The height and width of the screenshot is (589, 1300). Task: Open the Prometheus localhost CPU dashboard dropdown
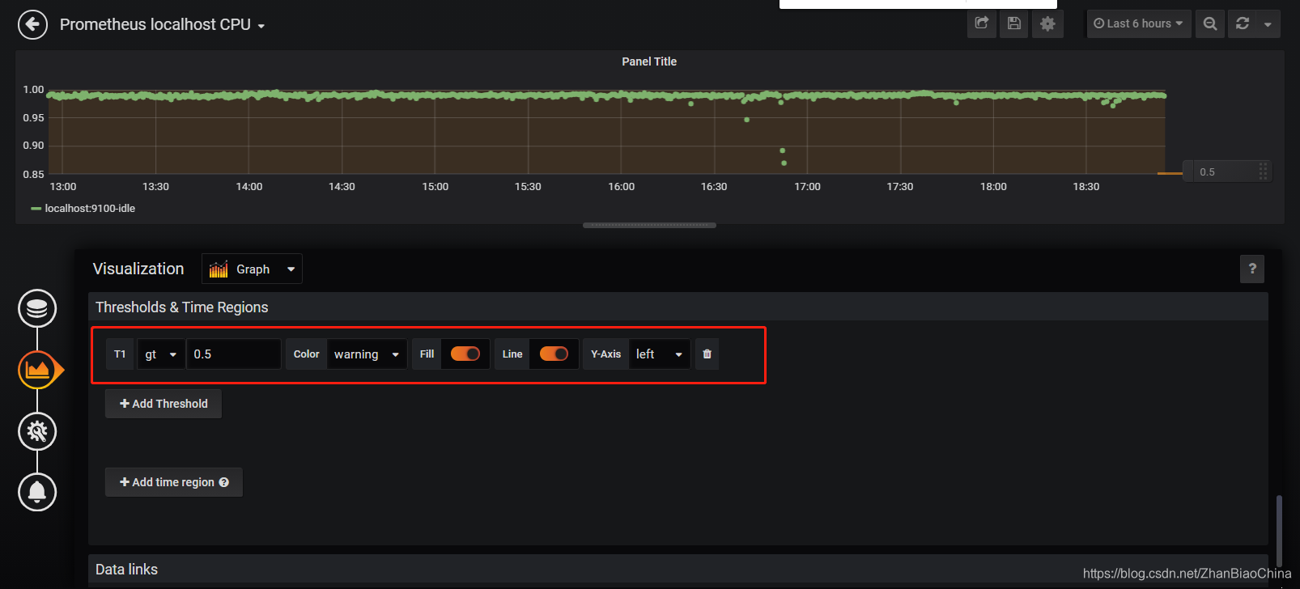(162, 24)
